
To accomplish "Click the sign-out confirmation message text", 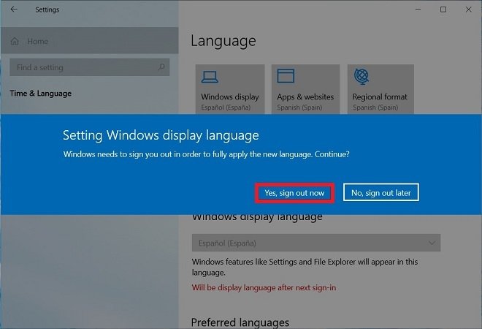I will 206,154.
